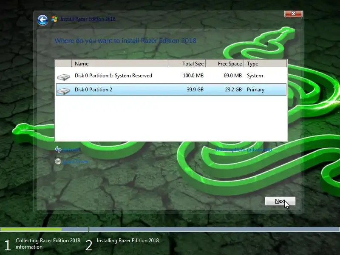Click the 'Where do you want to install' heading
Viewport: 340px width, 255px height.
pos(125,40)
